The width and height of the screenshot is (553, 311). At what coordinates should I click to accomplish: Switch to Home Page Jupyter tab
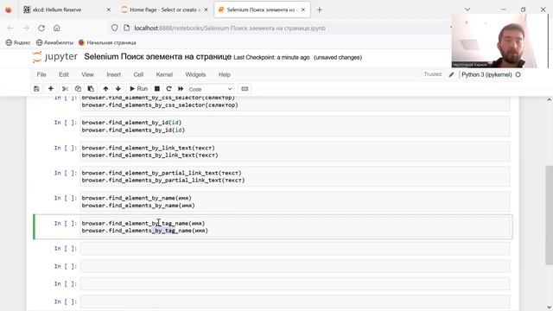[x=164, y=10]
